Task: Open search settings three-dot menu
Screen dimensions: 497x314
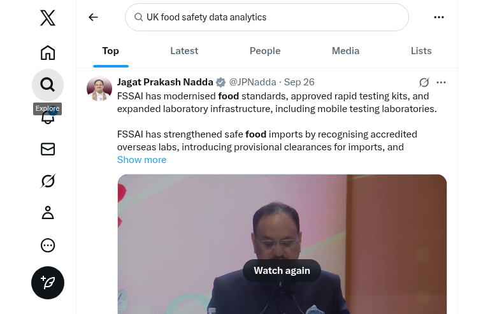Action: pos(439,17)
